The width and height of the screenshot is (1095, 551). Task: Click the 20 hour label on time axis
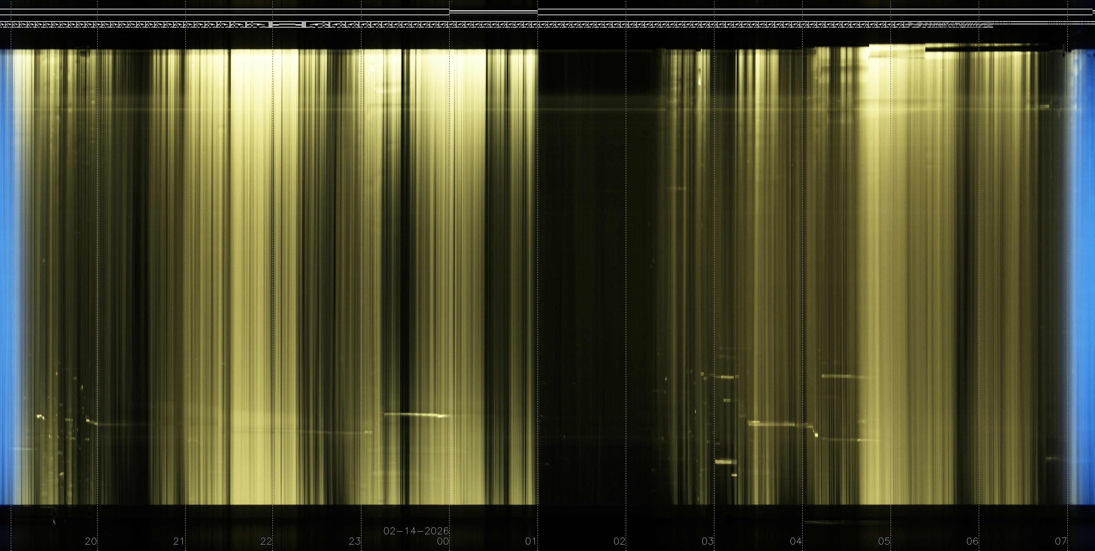pyautogui.click(x=91, y=541)
